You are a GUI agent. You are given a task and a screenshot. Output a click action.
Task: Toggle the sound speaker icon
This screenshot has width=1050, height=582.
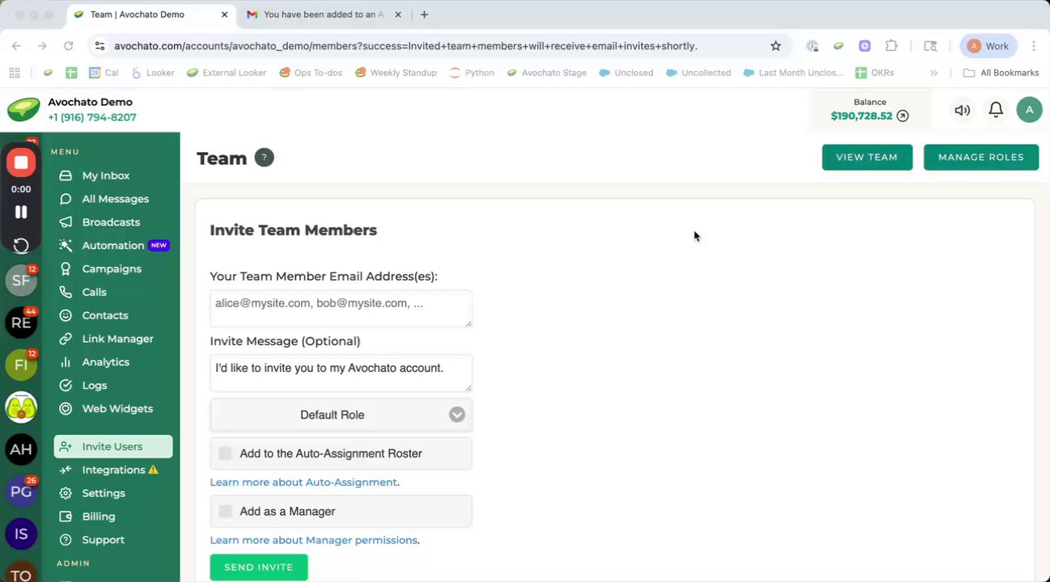tap(962, 110)
